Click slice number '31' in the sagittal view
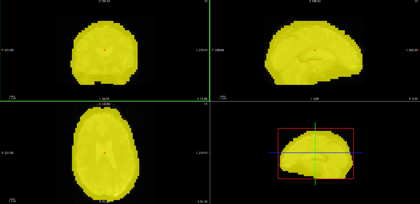Viewport: 420px width, 204px height. tap(416, 1)
